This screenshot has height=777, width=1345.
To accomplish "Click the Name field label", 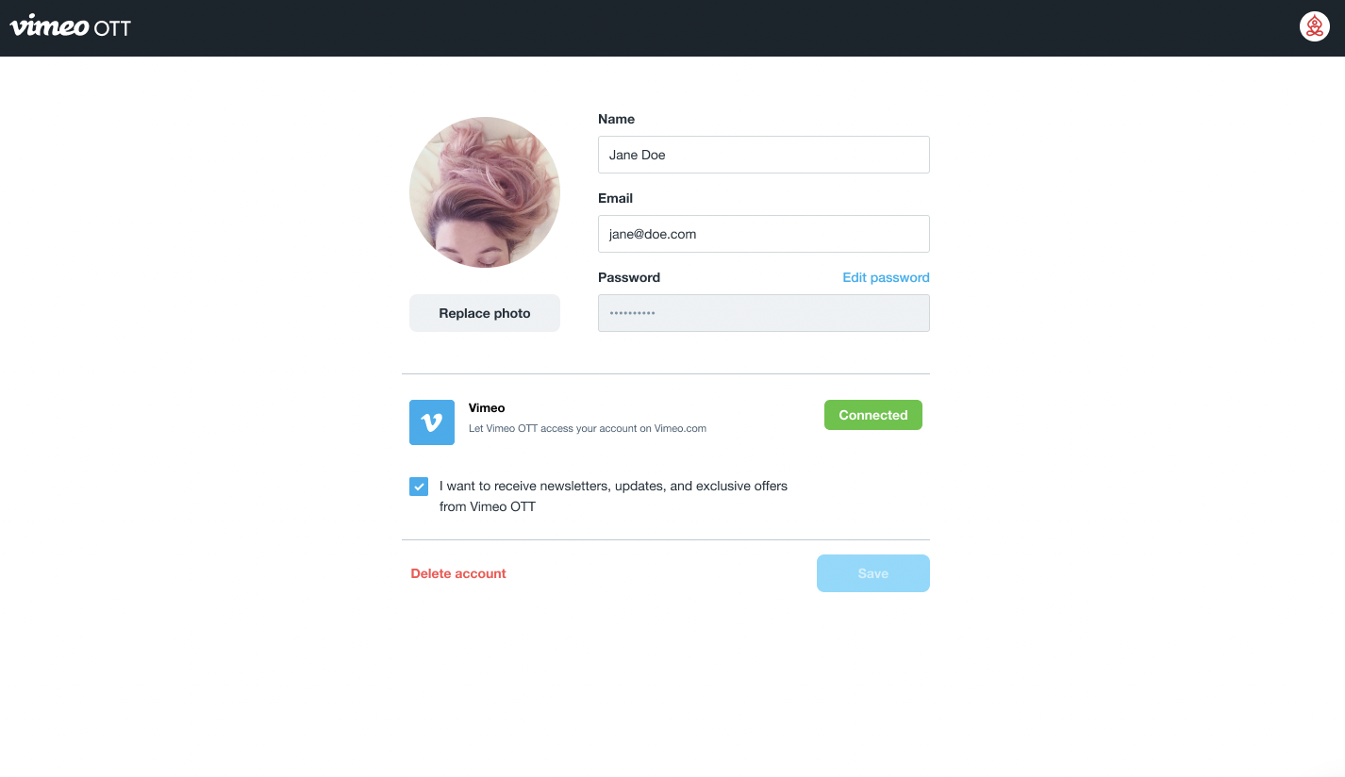I will click(616, 119).
